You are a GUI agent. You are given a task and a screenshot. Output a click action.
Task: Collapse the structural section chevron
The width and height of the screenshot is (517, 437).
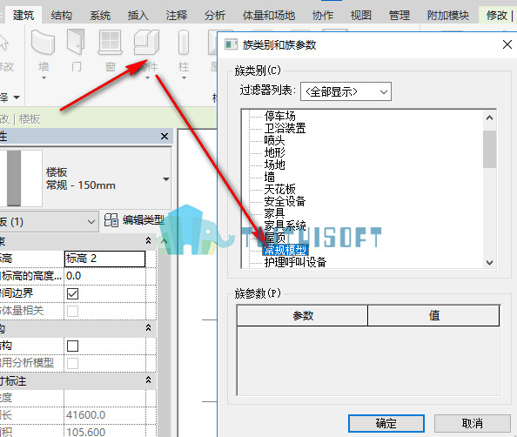pyautogui.click(x=148, y=328)
